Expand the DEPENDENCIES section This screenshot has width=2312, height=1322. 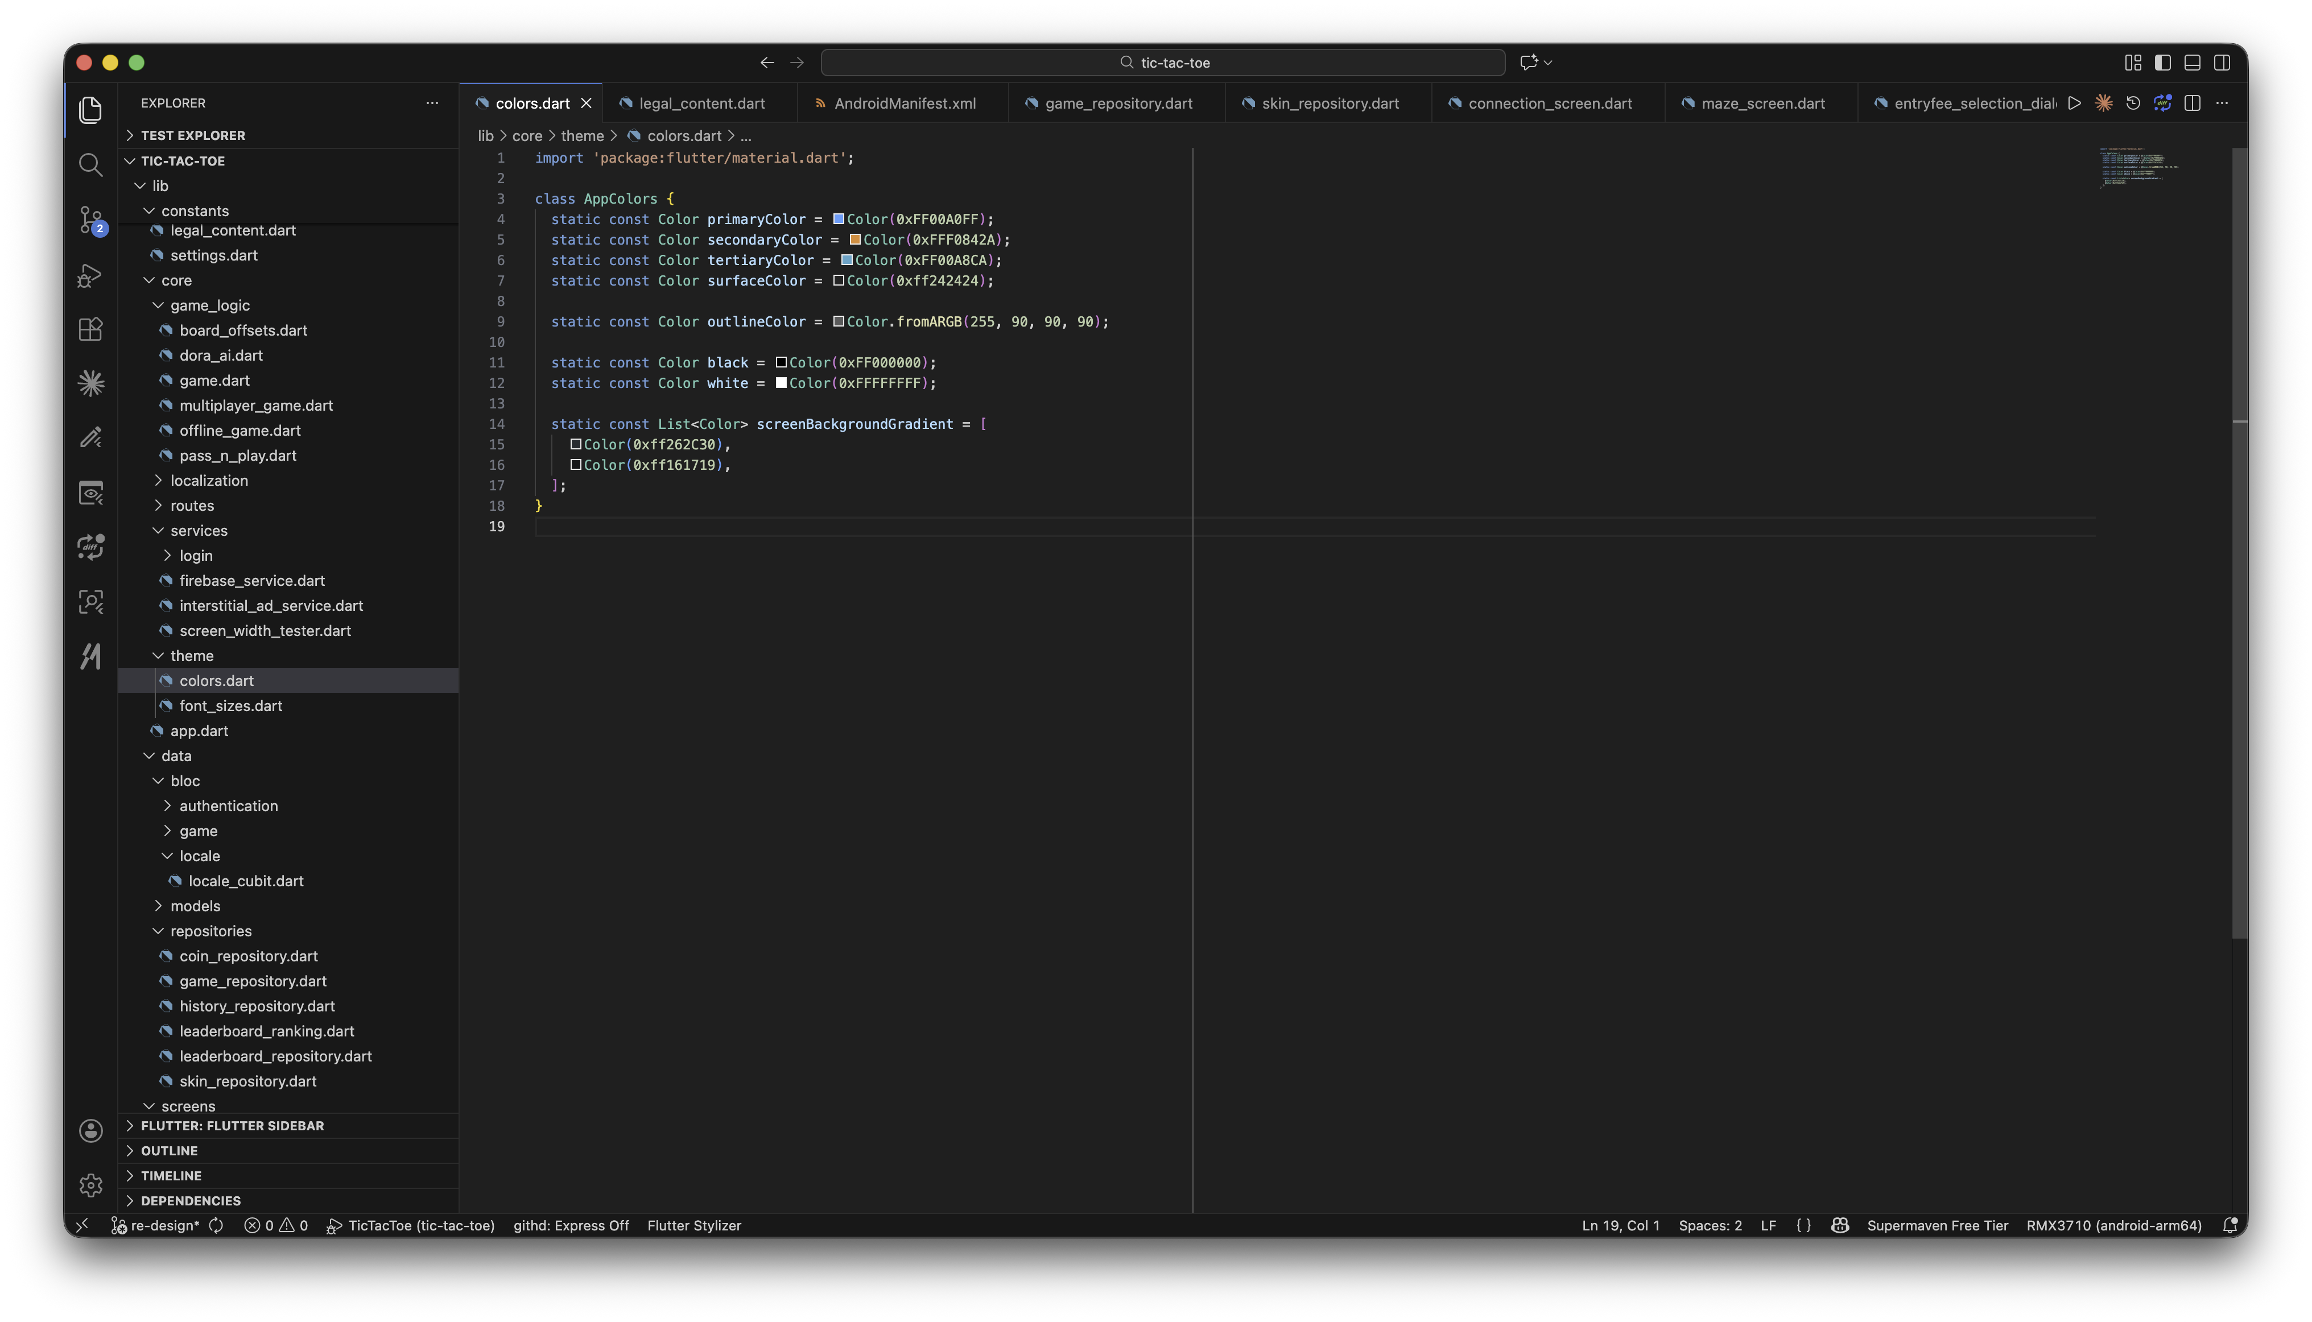288,1201
